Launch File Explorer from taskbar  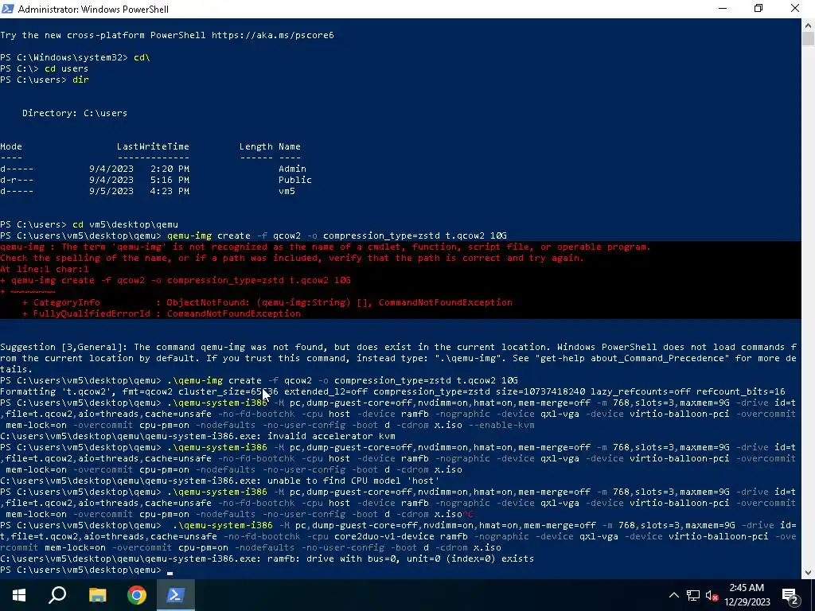97,595
